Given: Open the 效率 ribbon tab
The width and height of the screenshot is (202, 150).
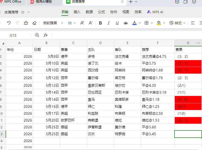Looking at the screenshot, I should (x=138, y=12).
